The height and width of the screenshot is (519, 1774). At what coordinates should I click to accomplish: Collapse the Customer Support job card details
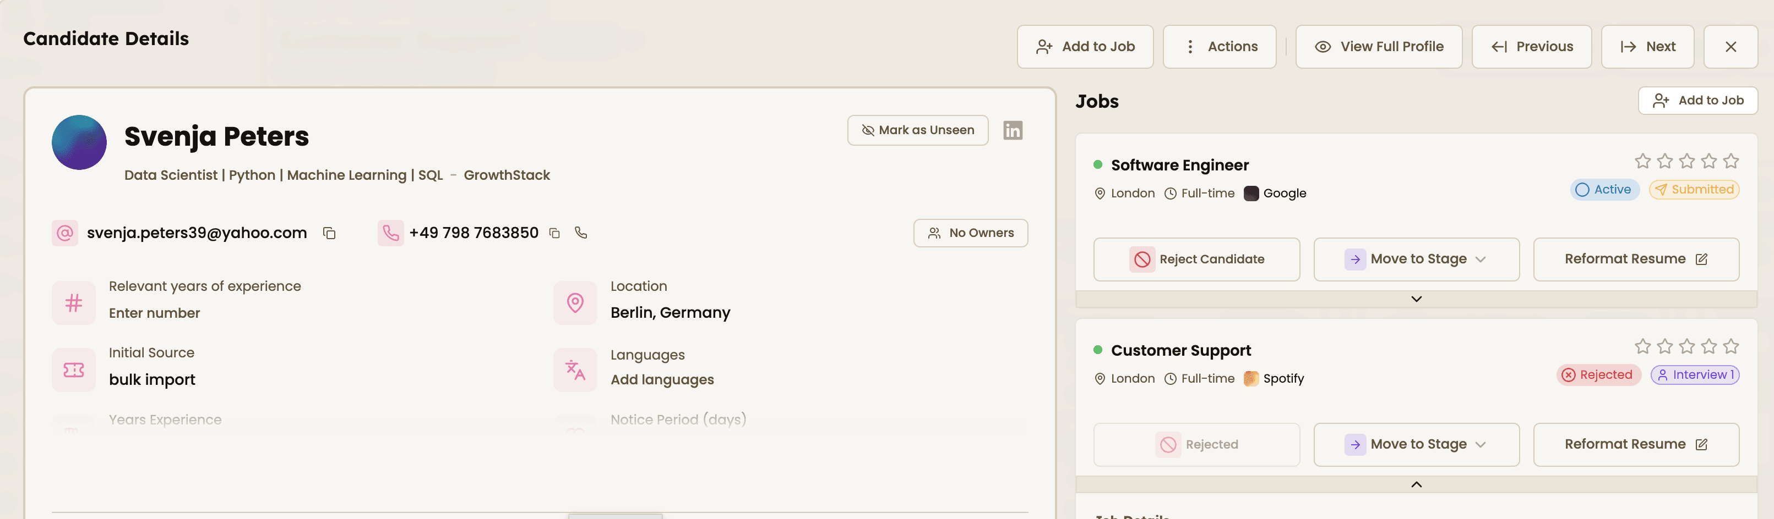point(1416,484)
